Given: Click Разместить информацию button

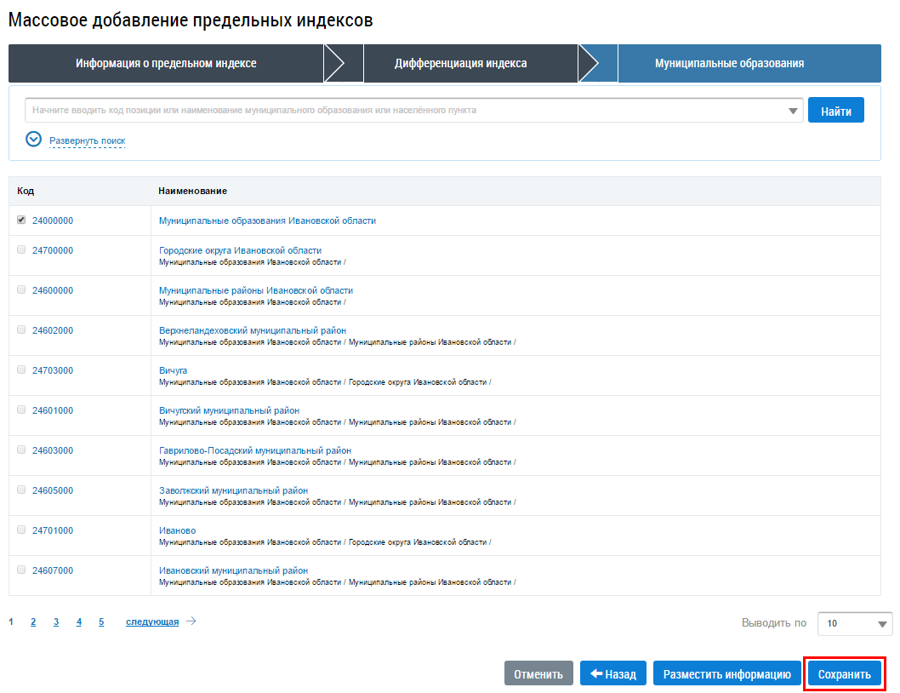Looking at the screenshot, I should [x=726, y=673].
